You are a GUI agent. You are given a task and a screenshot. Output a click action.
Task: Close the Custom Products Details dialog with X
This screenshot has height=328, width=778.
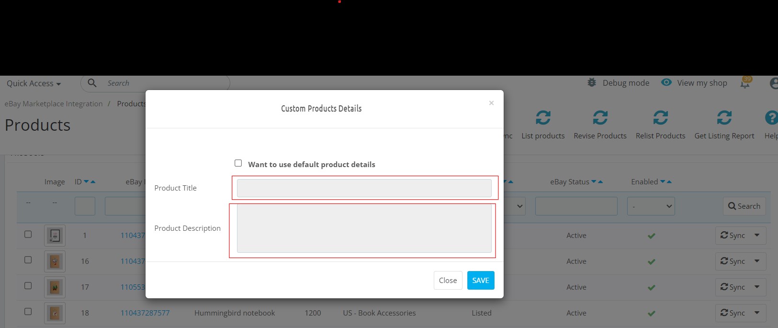coord(491,103)
